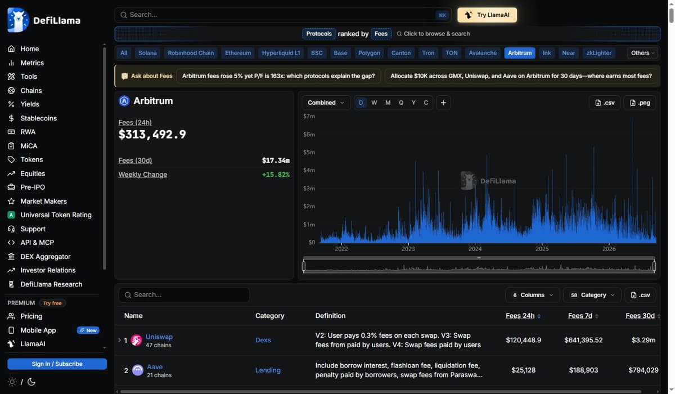The image size is (675, 394).
Task: Open the Aave protocol link
Action: click(155, 367)
